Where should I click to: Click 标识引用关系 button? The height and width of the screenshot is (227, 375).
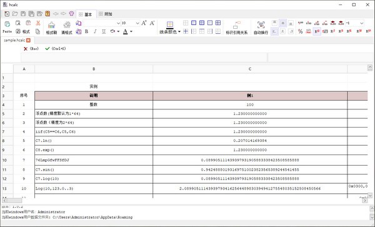pyautogui.click(x=237, y=28)
